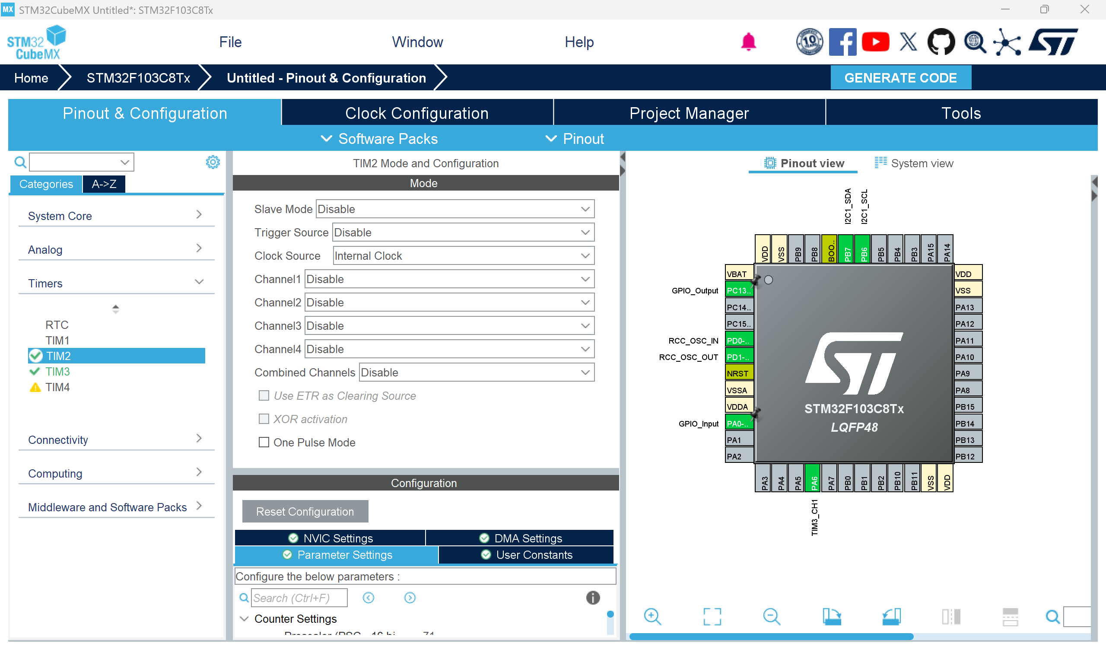This screenshot has height=650, width=1106.
Task: Click the stacked layout icon in pinout toolbar
Action: [x=1011, y=617]
